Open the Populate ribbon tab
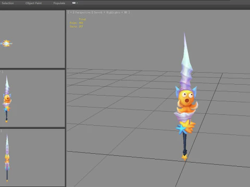The width and height of the screenshot is (250, 187). (x=59, y=3)
